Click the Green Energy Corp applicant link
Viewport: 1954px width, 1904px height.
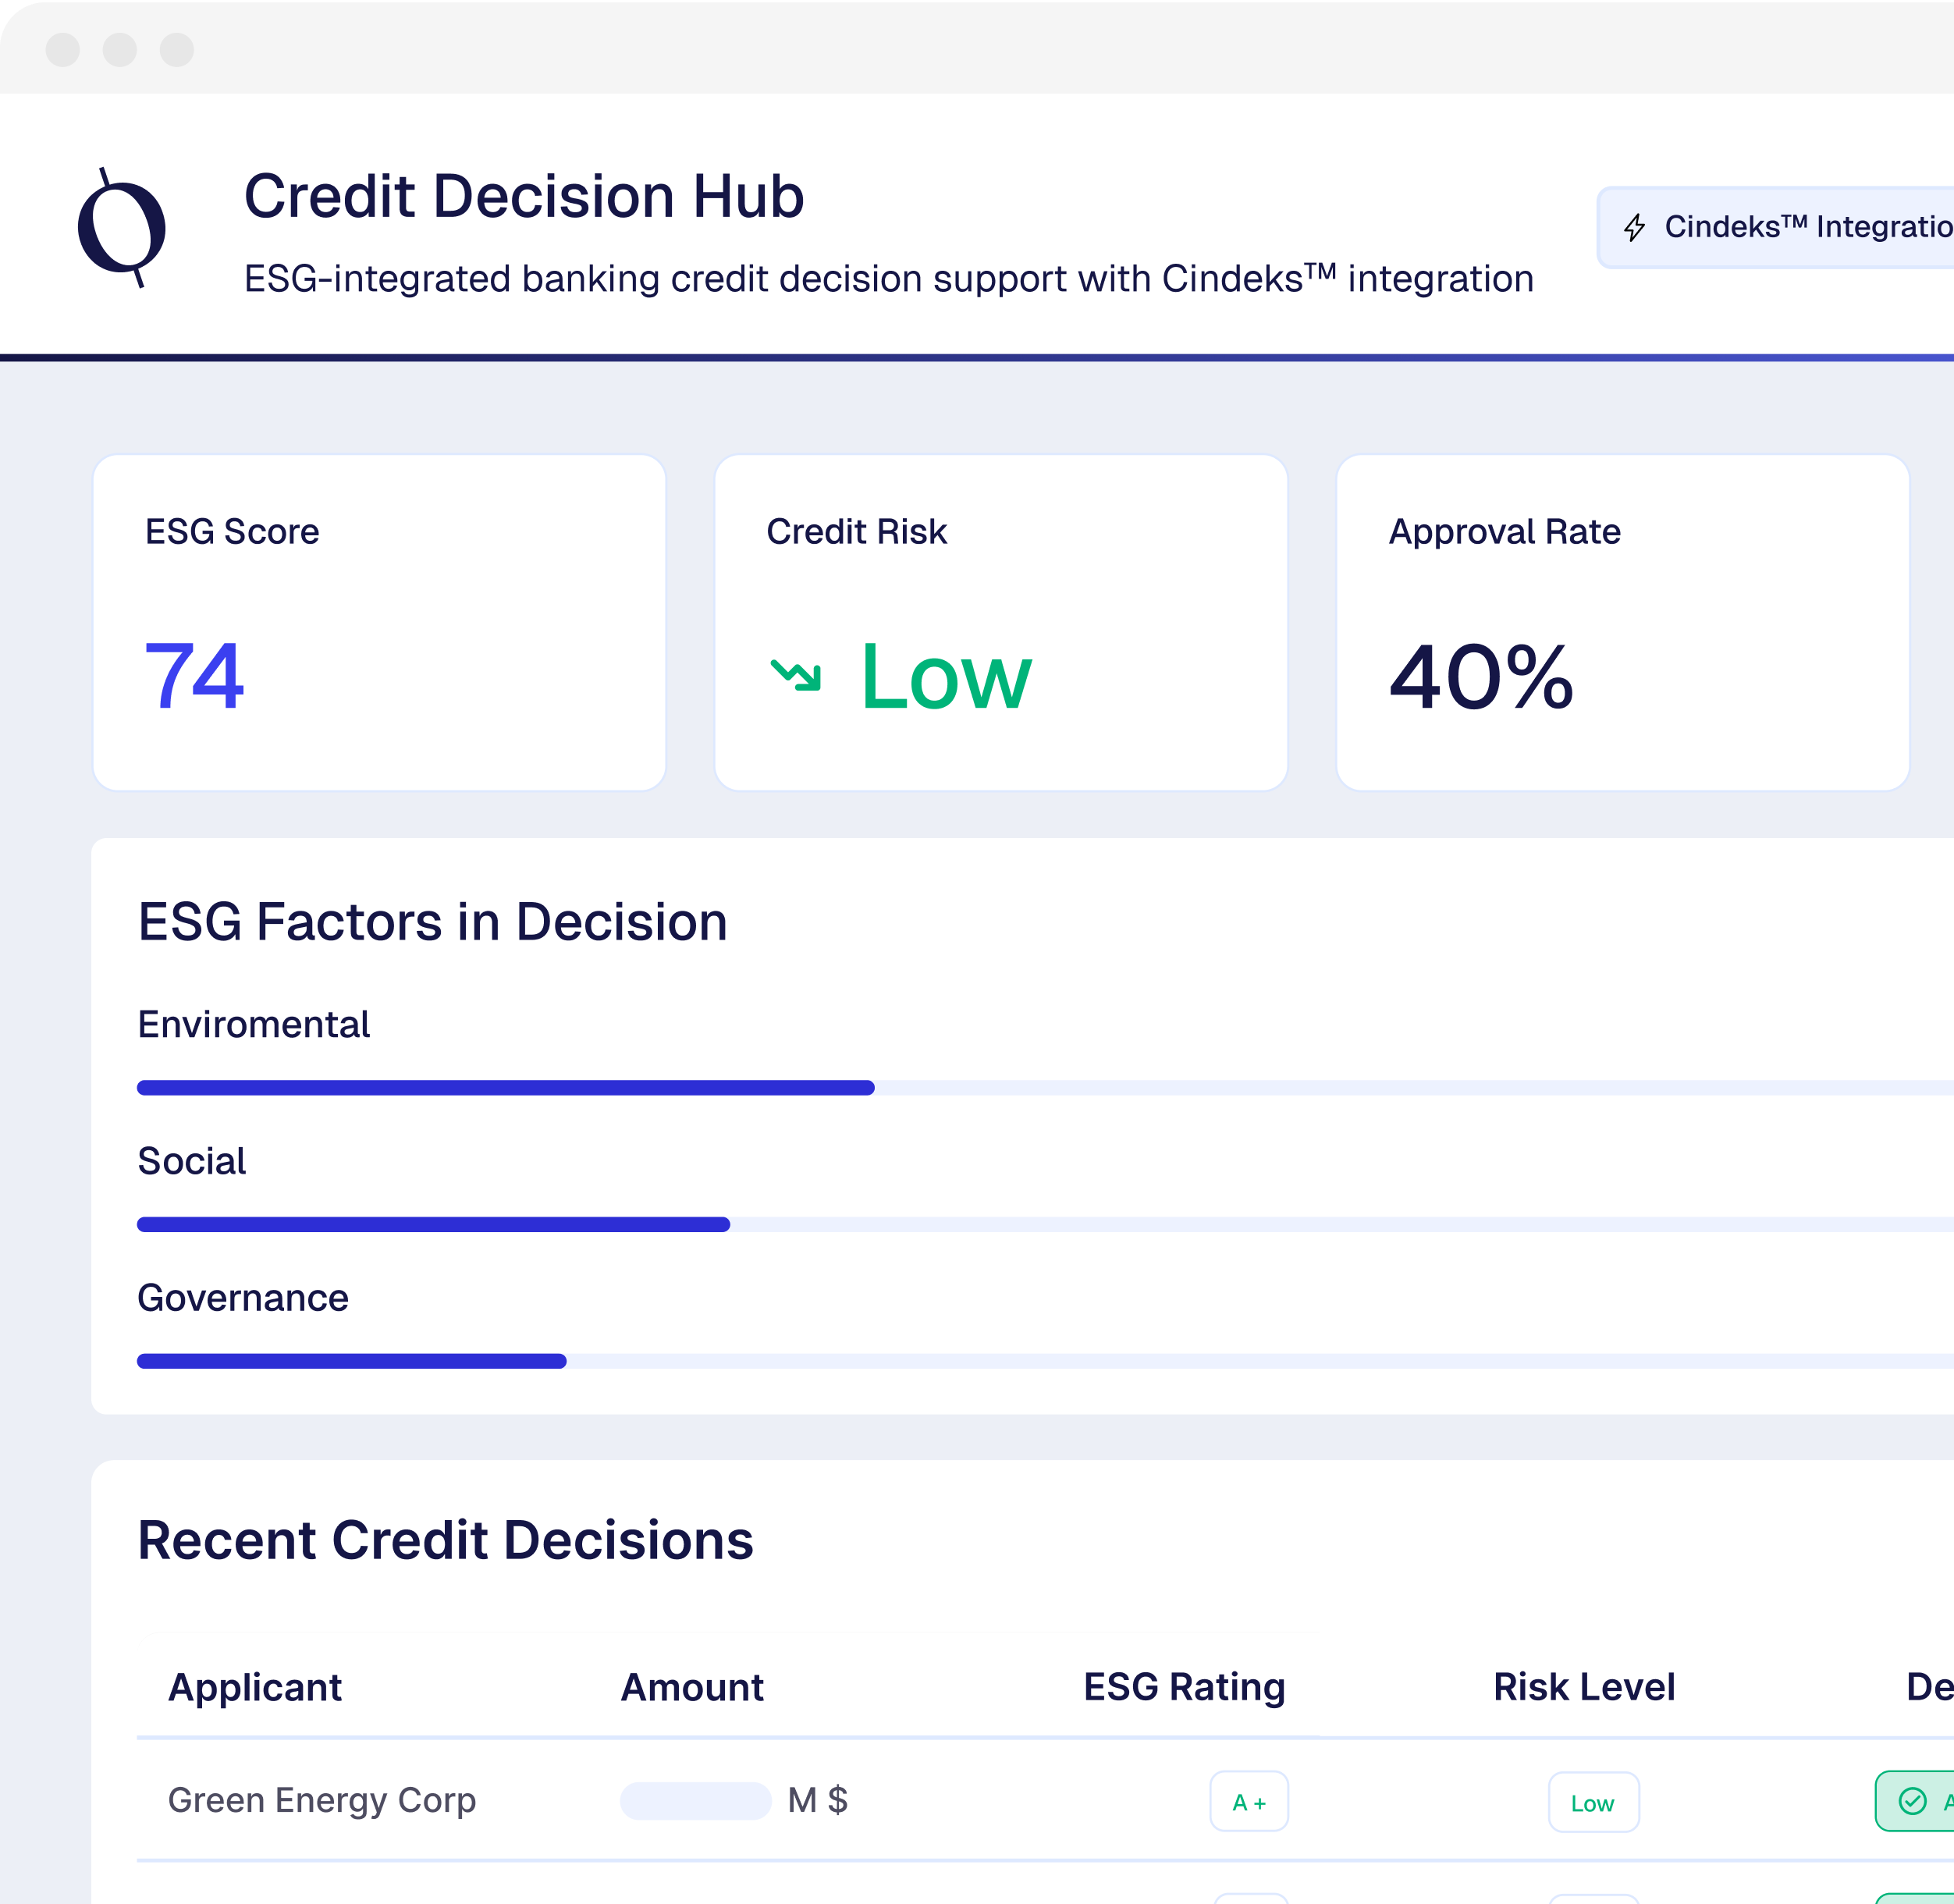click(x=322, y=1800)
